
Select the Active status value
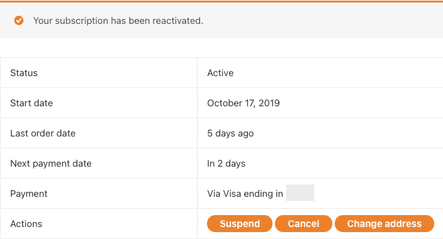point(220,73)
